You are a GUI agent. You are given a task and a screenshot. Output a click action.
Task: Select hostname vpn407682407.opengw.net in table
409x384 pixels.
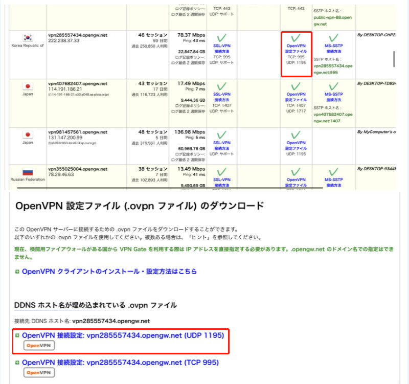(x=78, y=83)
